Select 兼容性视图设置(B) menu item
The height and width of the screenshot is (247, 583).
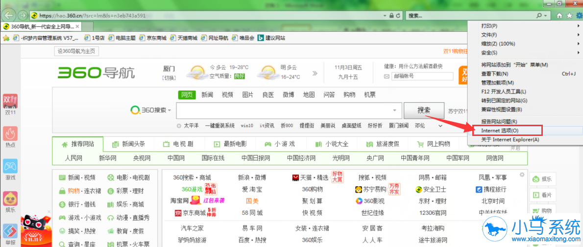coord(525,110)
